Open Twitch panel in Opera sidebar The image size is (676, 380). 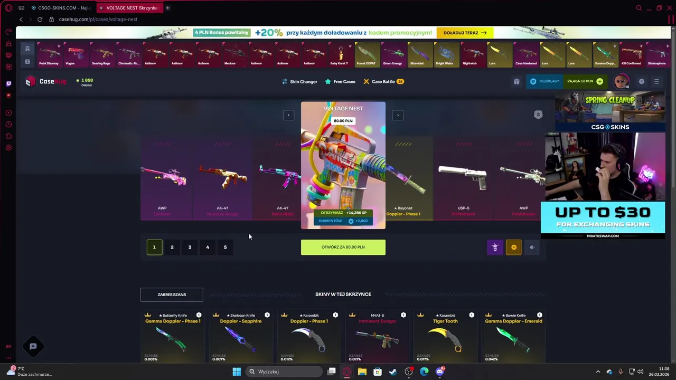click(8, 83)
